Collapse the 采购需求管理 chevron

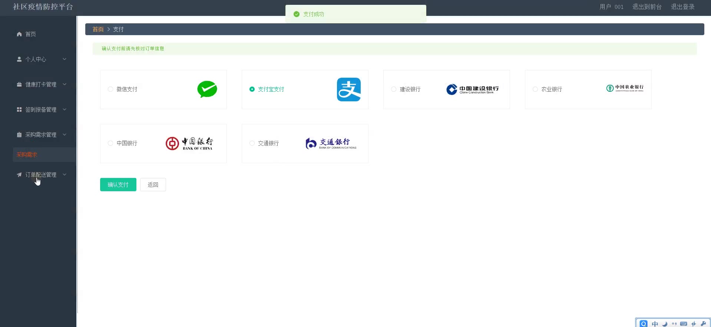tap(65, 135)
